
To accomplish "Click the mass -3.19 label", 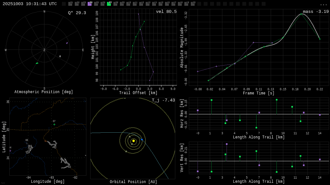I will pos(315,12).
